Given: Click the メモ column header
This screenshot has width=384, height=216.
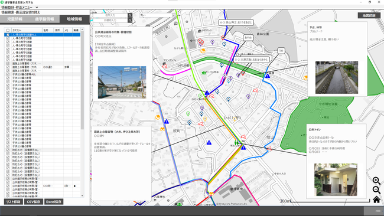Looking at the screenshot, I should coord(67,30).
